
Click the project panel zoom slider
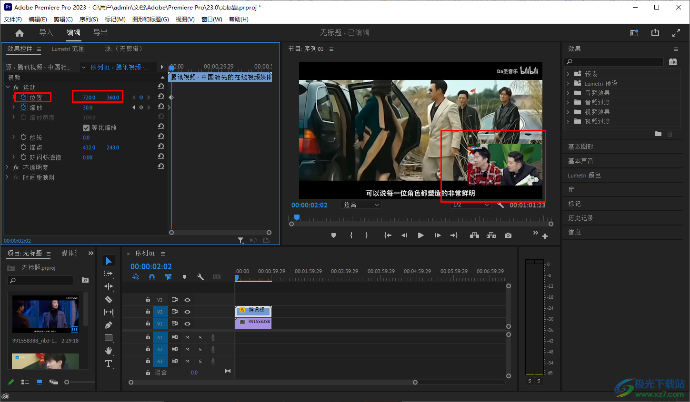click(67, 382)
